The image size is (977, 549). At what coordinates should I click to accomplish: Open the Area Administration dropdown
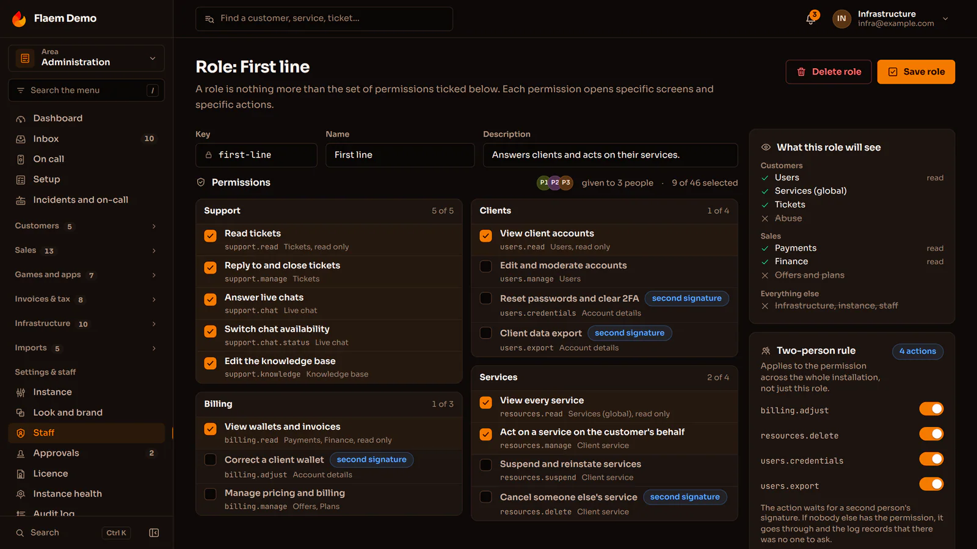(x=86, y=58)
